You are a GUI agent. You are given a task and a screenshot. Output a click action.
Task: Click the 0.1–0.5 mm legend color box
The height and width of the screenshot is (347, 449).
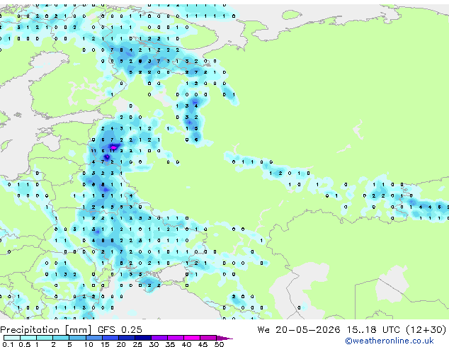coord(12,338)
